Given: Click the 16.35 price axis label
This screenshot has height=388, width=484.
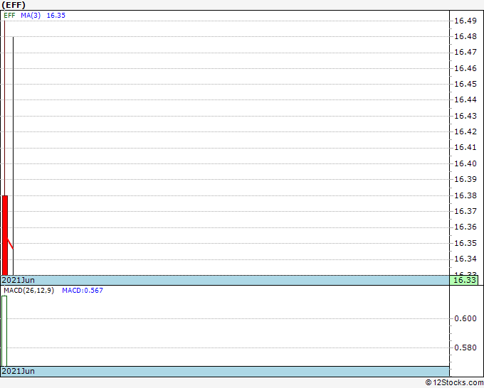Looking at the screenshot, I should 465,243.
